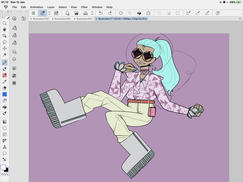Viewport: 243px width, 182px height.
Task: Select the Correct line tool
Action: (5, 160)
